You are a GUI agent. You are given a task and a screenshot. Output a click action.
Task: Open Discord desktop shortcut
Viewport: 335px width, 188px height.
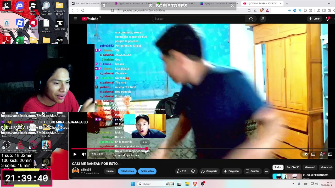[x=20, y=8]
